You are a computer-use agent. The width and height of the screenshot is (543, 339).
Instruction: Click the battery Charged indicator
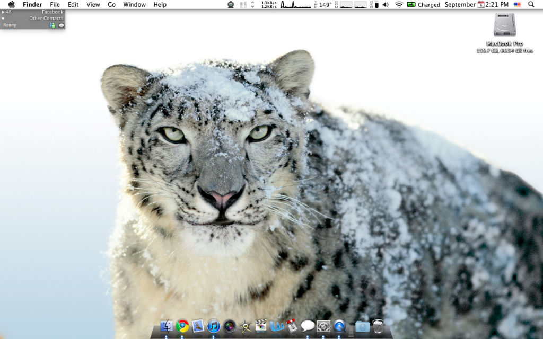point(423,4)
